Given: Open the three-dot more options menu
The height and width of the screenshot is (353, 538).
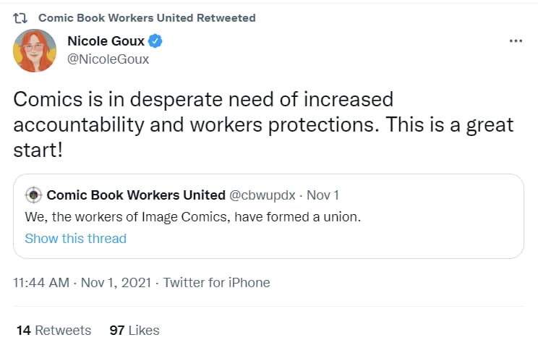Looking at the screenshot, I should pyautogui.click(x=516, y=41).
